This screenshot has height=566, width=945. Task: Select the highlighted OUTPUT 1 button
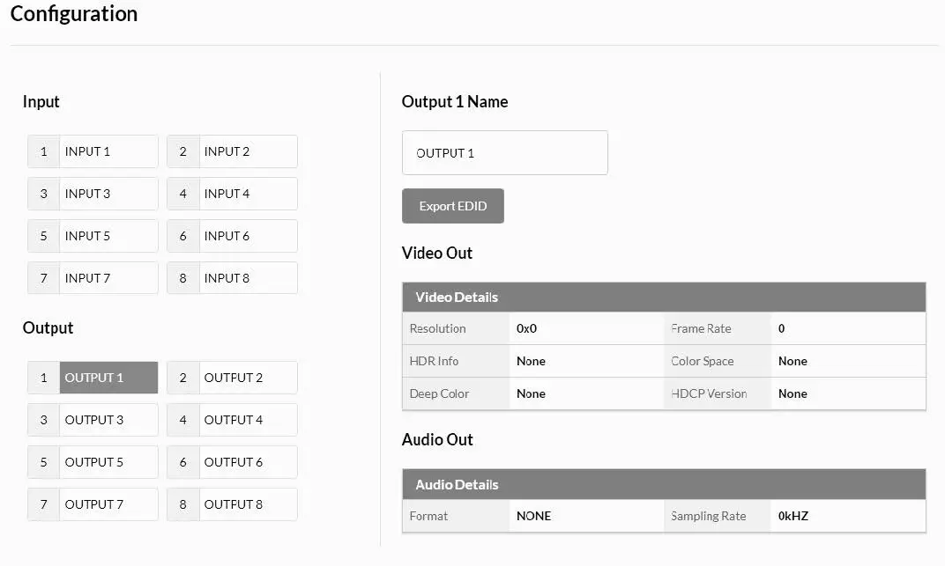pyautogui.click(x=93, y=378)
